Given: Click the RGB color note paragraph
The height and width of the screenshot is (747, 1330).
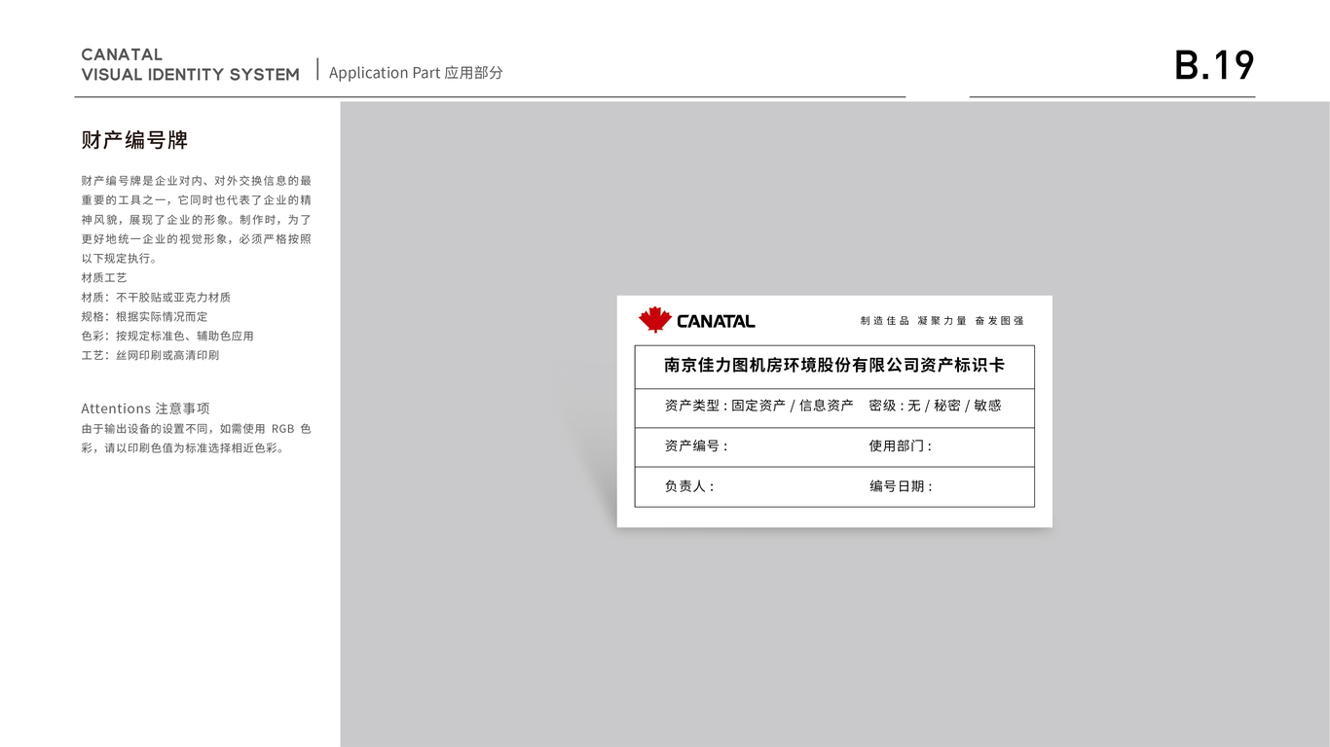Looking at the screenshot, I should [x=197, y=438].
